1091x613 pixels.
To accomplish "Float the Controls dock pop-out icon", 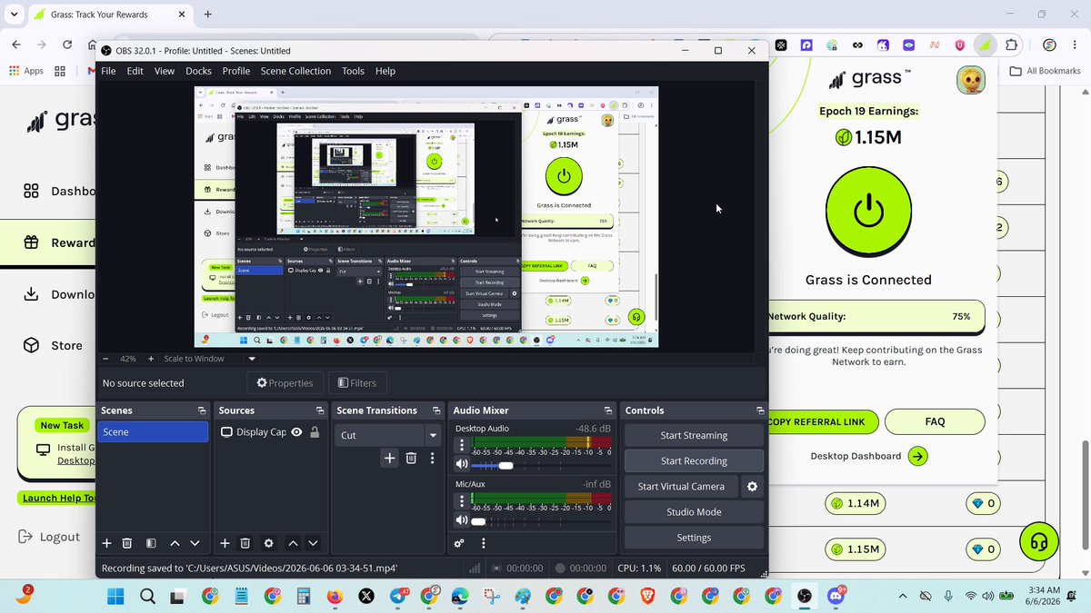I will click(760, 410).
